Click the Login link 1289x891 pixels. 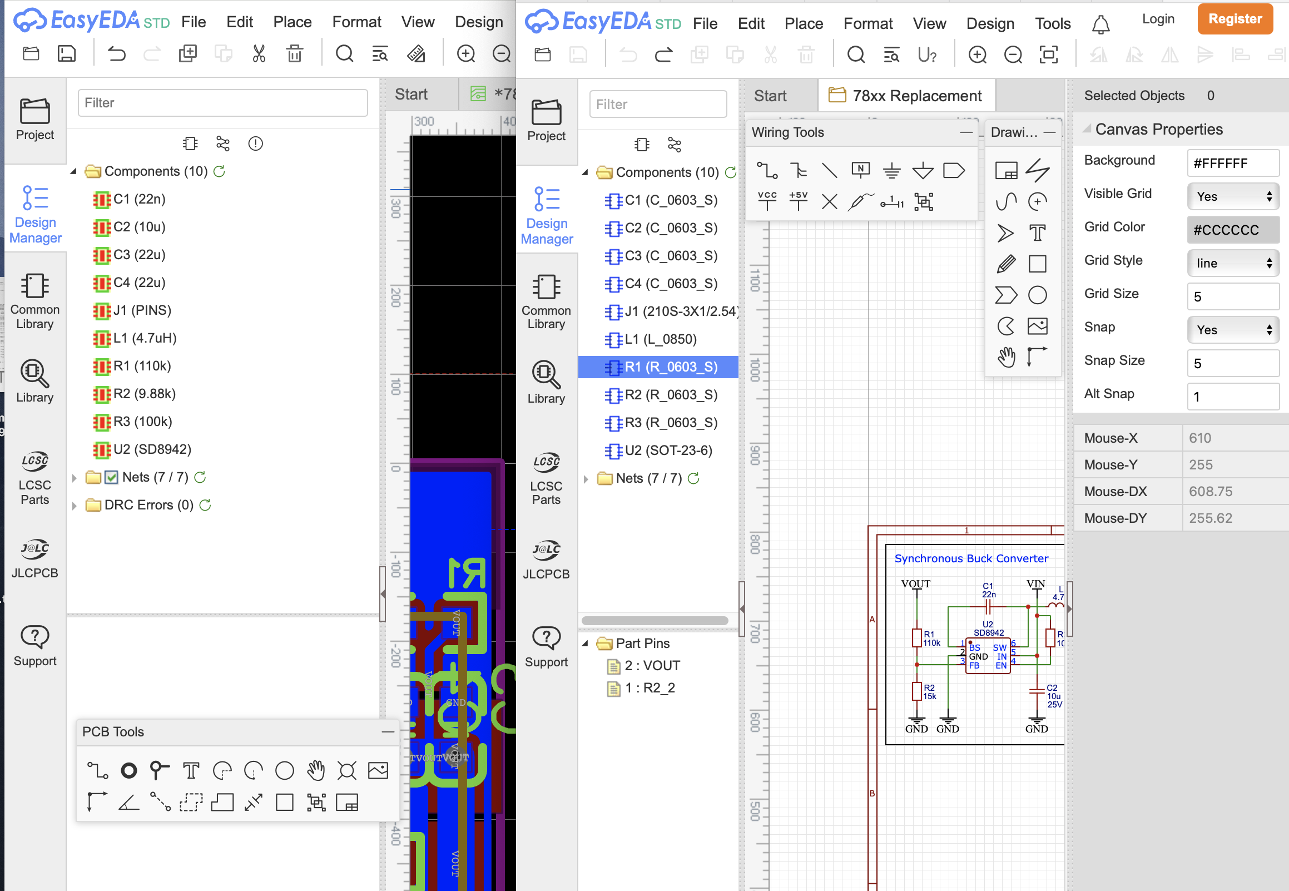(x=1158, y=19)
